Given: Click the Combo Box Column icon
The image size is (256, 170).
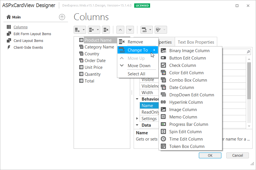Looking at the screenshot, I should [x=163, y=80].
